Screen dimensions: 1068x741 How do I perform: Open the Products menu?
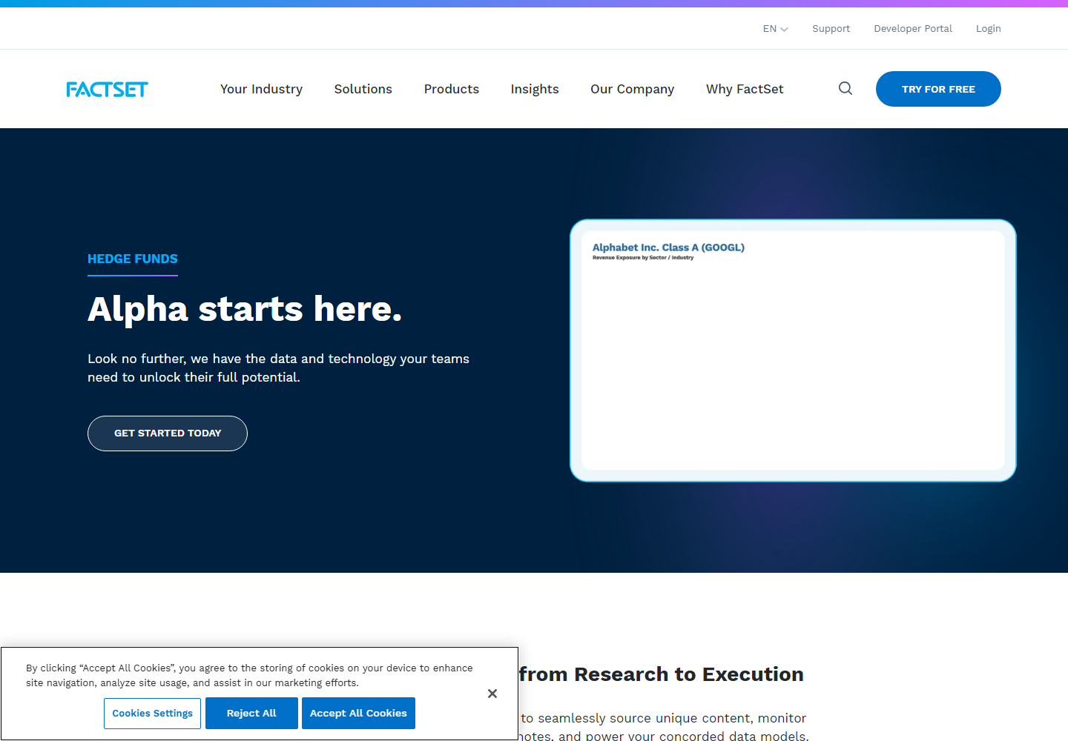(451, 89)
